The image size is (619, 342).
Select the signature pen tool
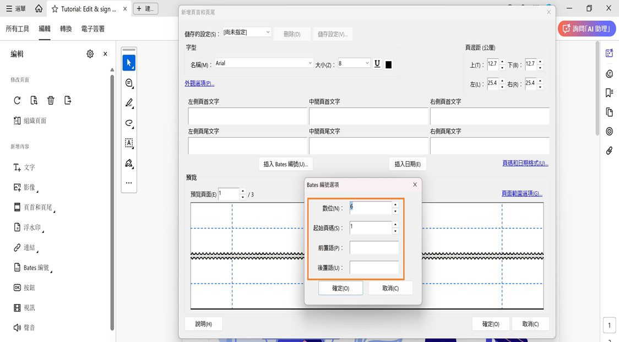(129, 163)
